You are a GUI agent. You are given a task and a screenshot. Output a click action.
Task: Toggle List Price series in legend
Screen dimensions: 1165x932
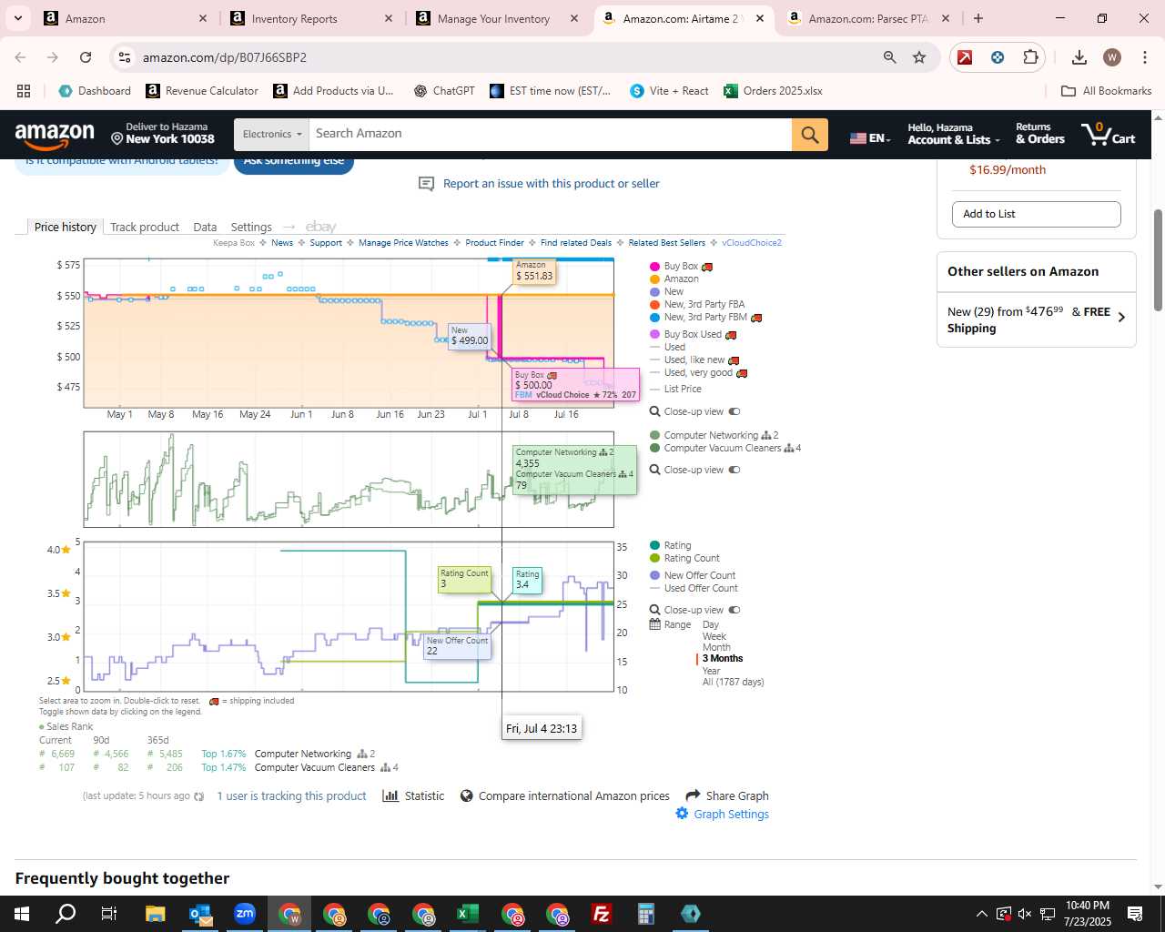click(x=676, y=389)
